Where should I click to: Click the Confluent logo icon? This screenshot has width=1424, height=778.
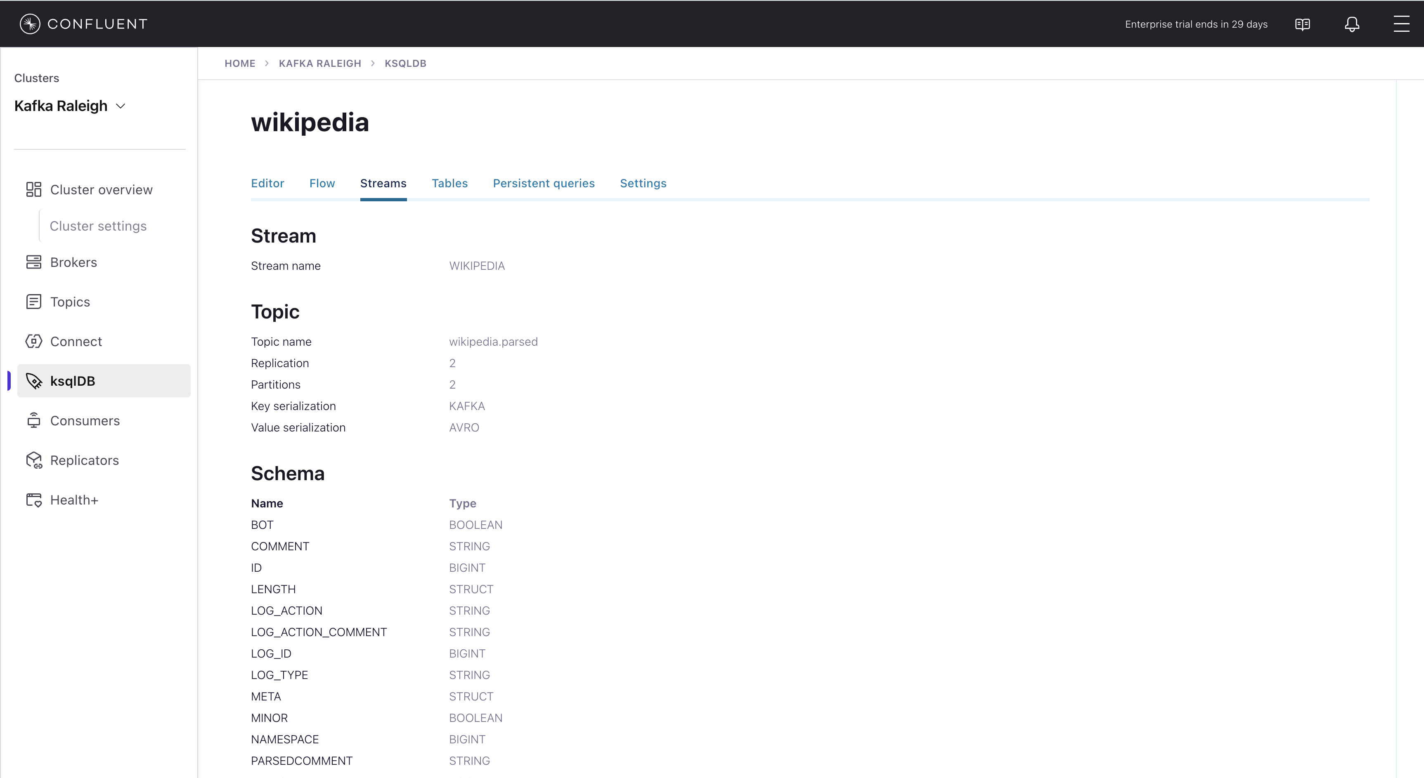tap(30, 24)
